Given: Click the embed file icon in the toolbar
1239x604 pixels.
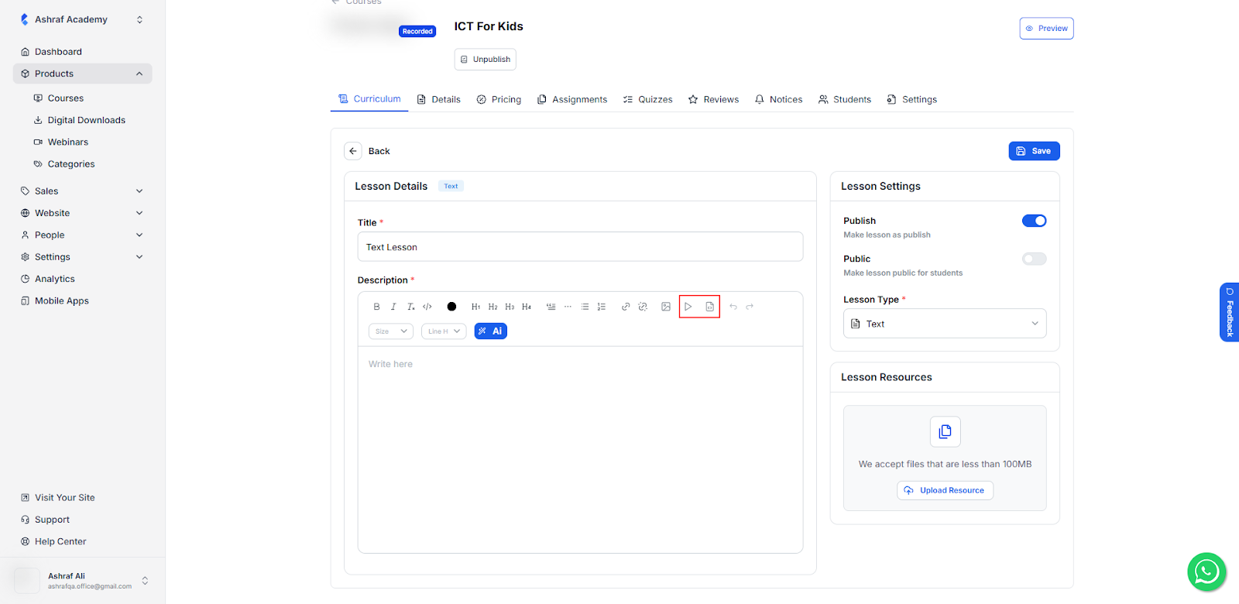Looking at the screenshot, I should [709, 307].
